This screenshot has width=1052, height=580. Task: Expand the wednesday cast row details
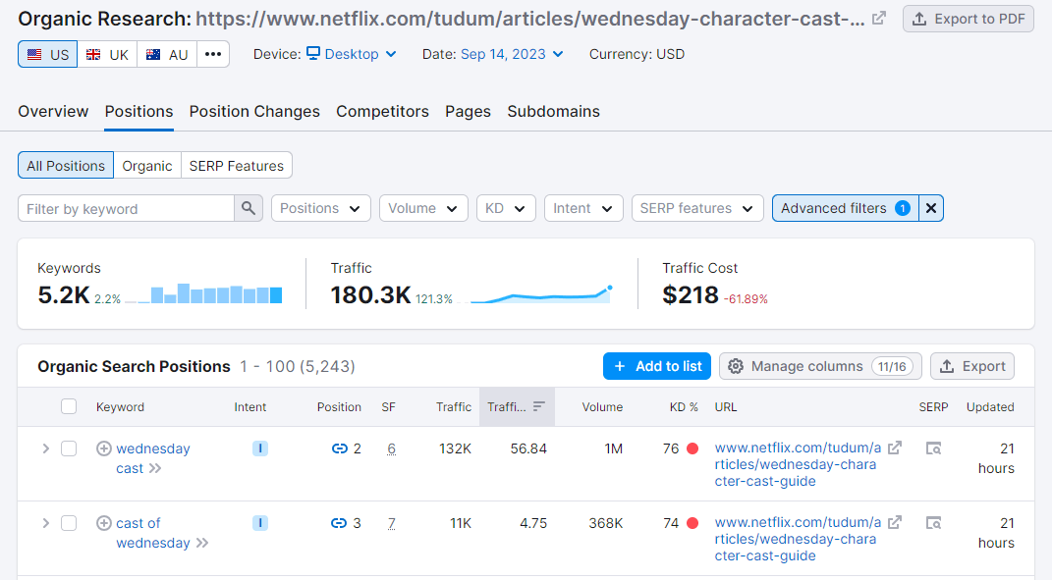[45, 448]
